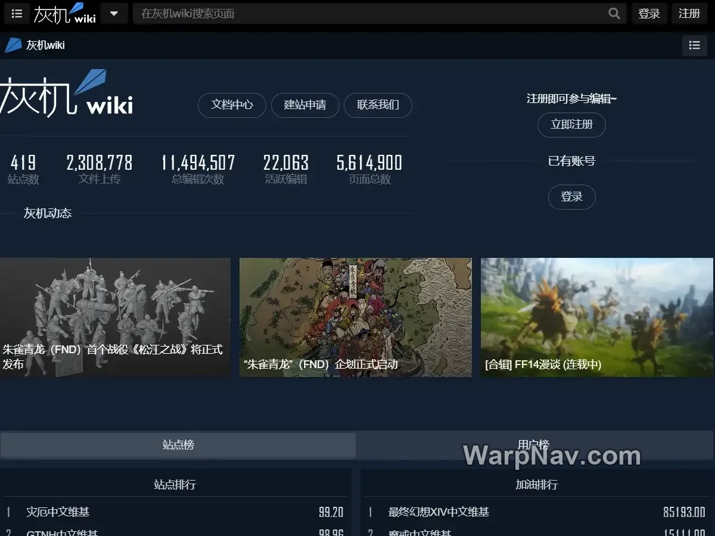Click the 注册 button in top bar
The width and height of the screenshot is (715, 536).
[689, 14]
